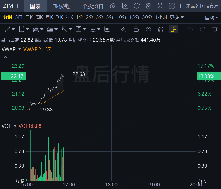
Task: Select the 日K timeframe
Action: [29, 17]
